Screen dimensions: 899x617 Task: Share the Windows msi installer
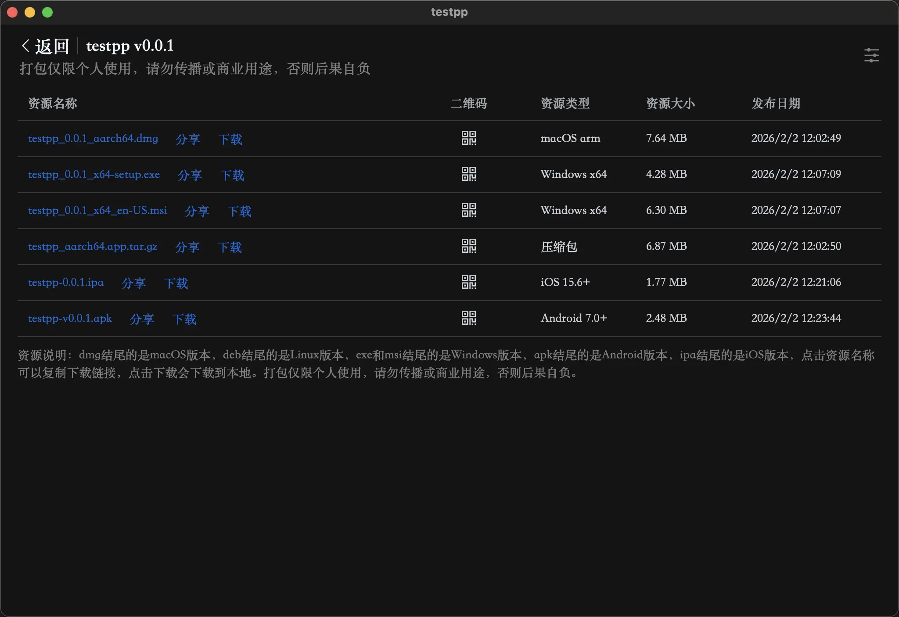pos(197,211)
